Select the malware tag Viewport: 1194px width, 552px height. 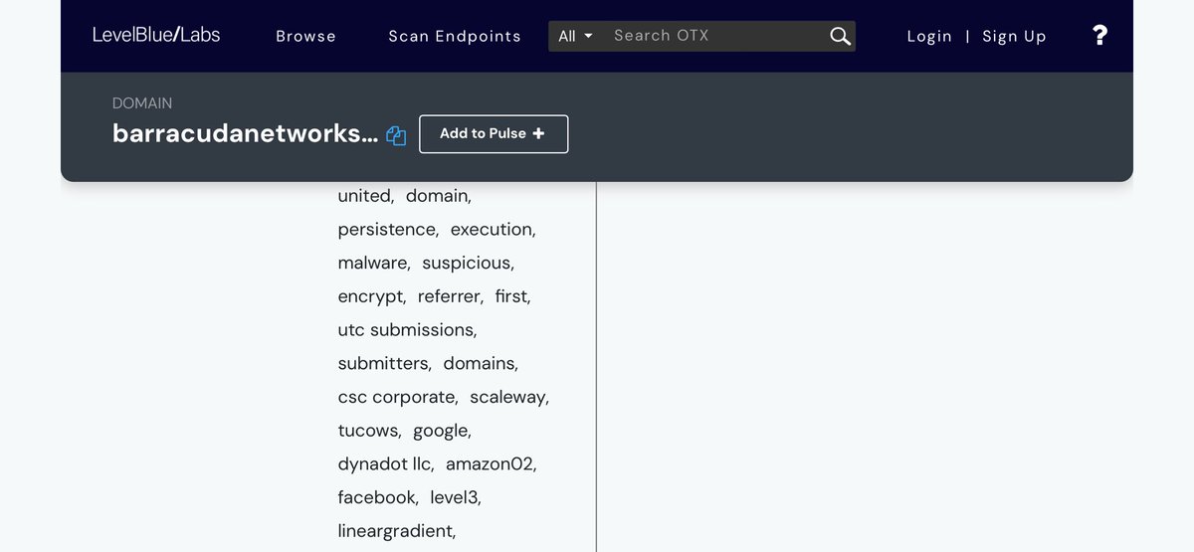click(x=373, y=263)
